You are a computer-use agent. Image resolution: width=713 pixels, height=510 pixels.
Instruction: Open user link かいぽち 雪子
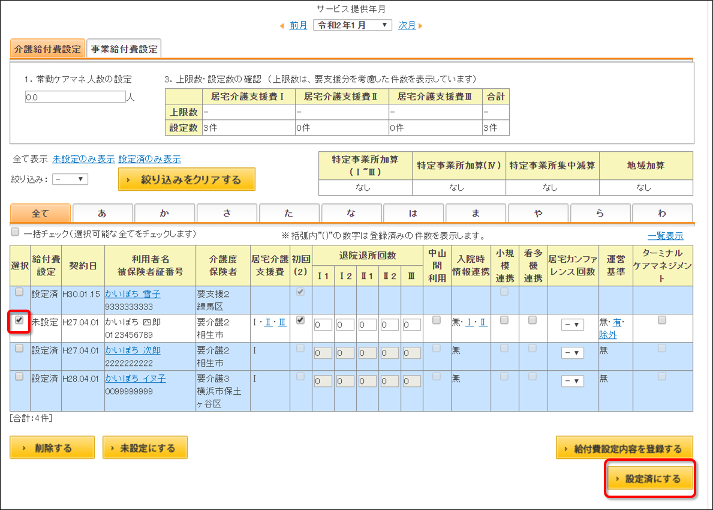(x=133, y=294)
